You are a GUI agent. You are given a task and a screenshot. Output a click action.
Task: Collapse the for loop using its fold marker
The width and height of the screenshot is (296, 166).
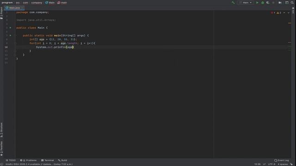[x=15, y=43]
